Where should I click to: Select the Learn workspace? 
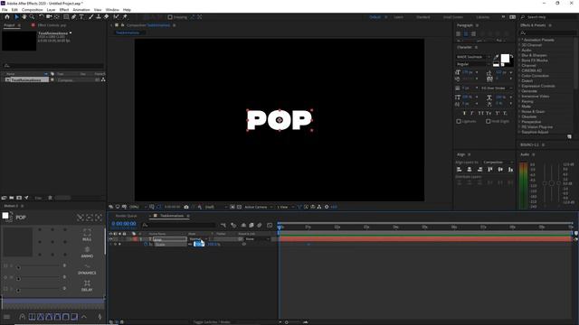398,17
